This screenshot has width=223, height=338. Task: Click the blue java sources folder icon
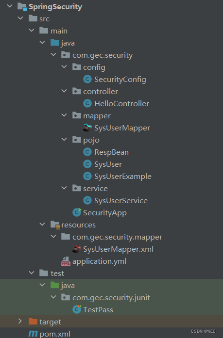click(x=55, y=43)
